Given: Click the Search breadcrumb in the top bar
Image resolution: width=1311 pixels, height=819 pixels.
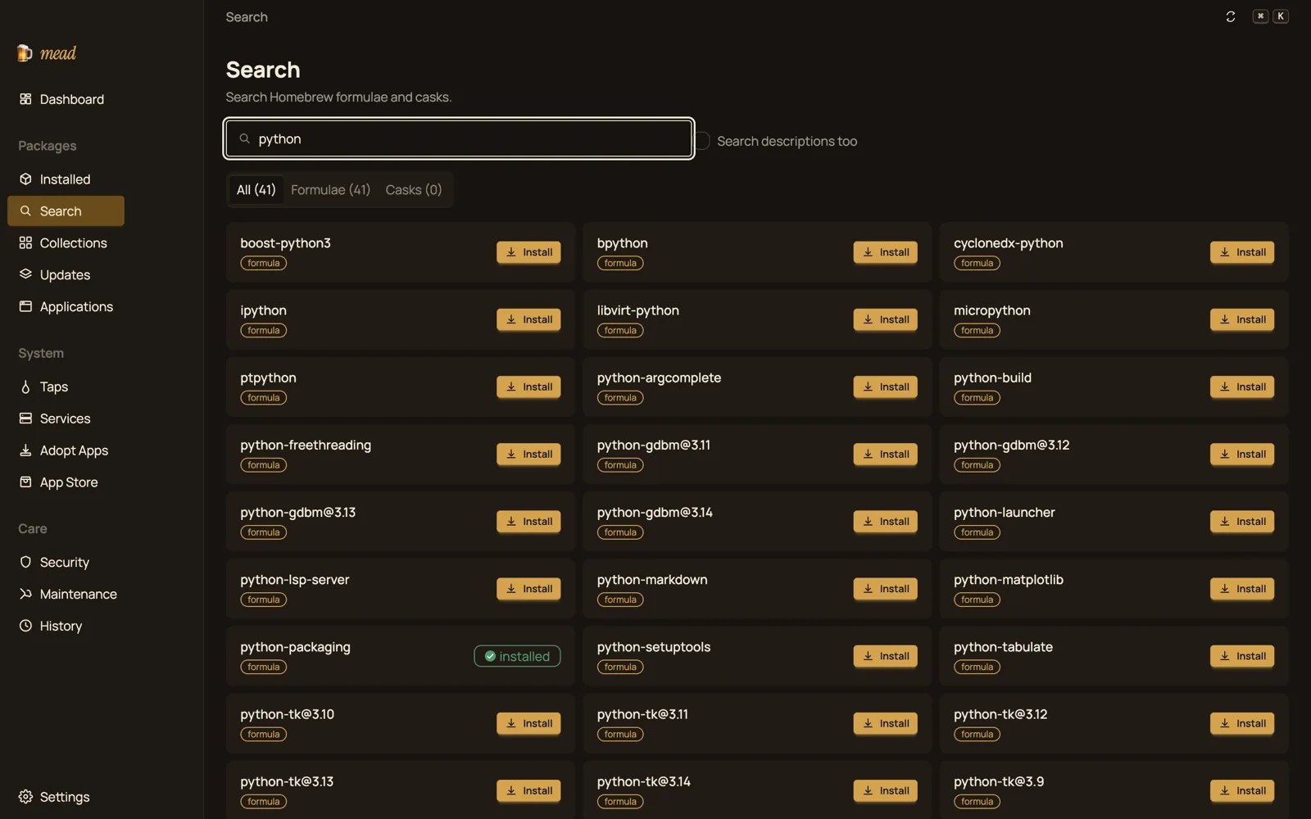Looking at the screenshot, I should point(247,17).
